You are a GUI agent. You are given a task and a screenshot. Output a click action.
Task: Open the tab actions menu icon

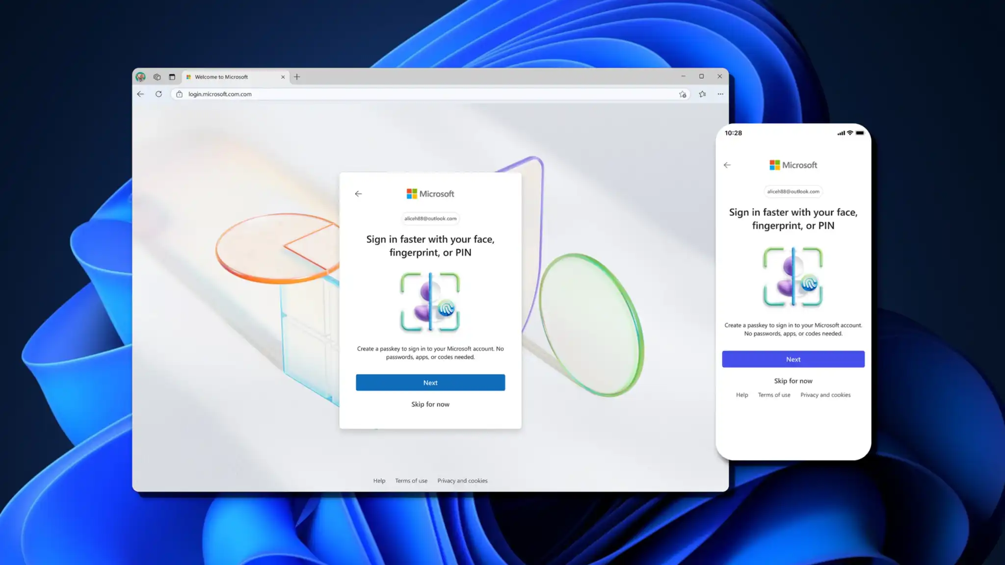172,77
